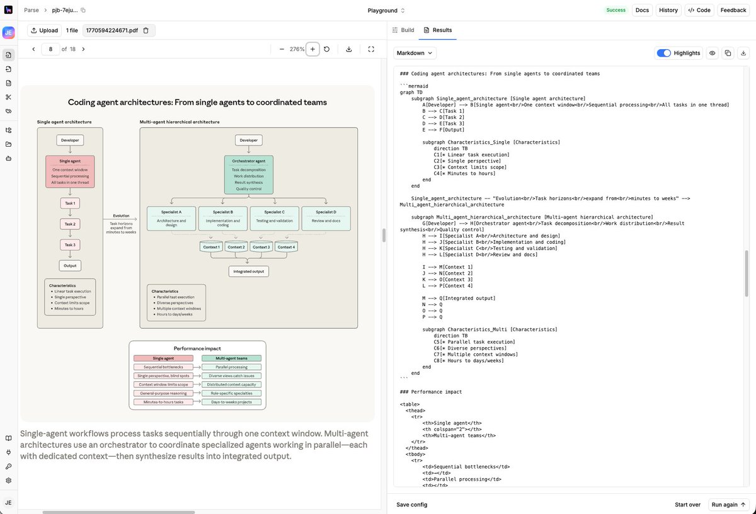Image resolution: width=756 pixels, height=514 pixels.
Task: Open the Playground selector dropdown
Action: [x=386, y=10]
